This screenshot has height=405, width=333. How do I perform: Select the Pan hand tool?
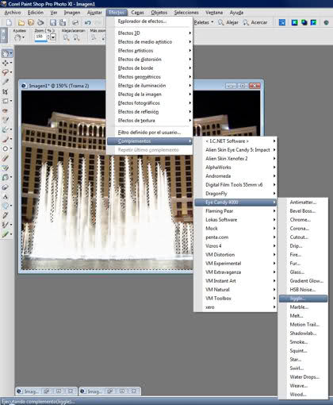[x=6, y=54]
